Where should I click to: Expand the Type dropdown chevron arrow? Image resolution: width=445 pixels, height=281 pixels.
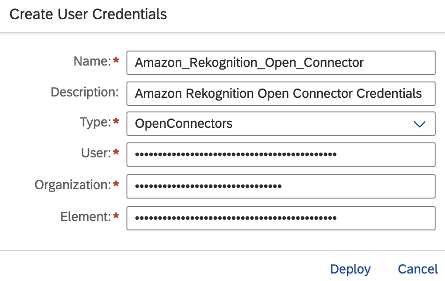point(419,124)
